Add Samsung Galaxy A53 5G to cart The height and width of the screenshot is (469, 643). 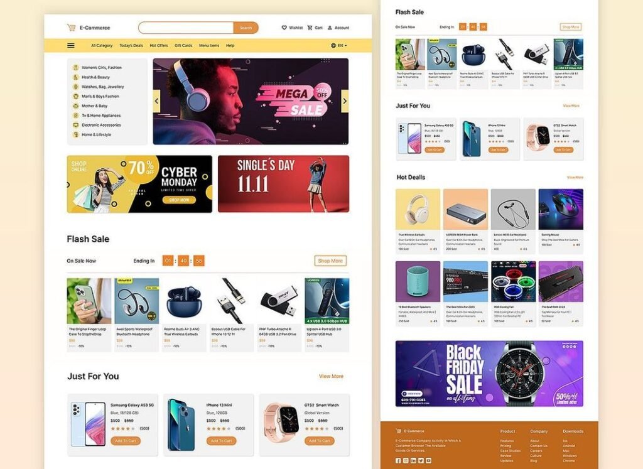click(126, 441)
